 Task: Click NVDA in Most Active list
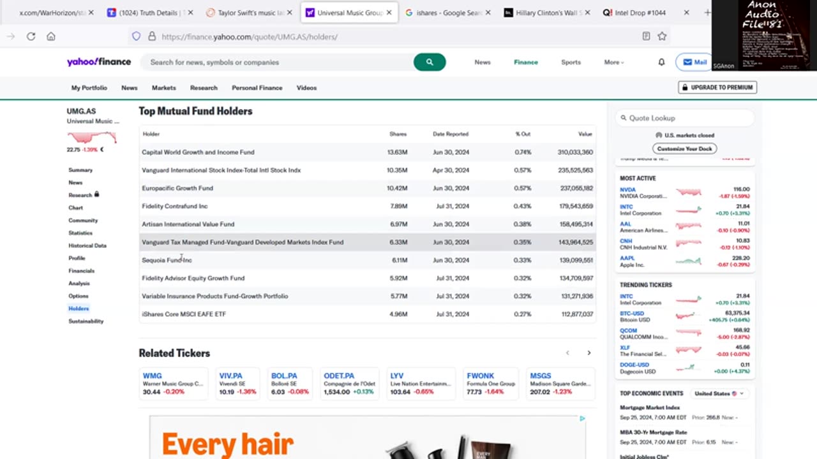click(x=627, y=189)
